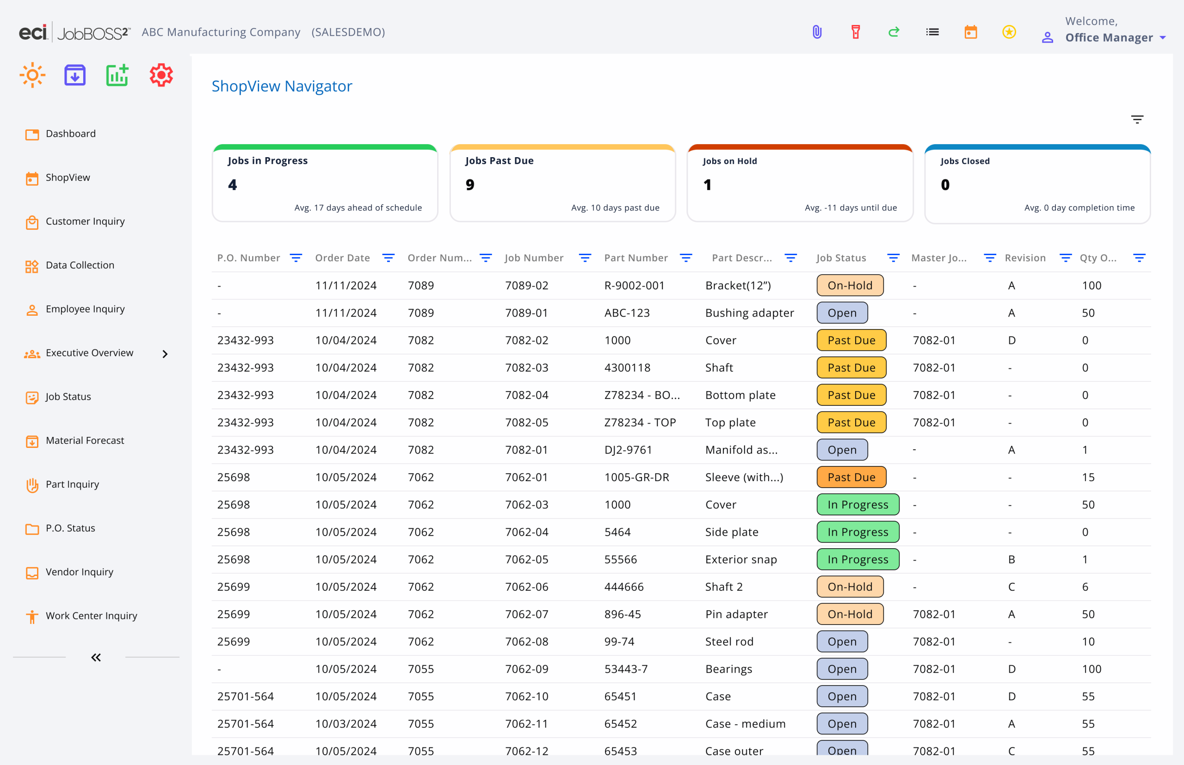Image resolution: width=1184 pixels, height=765 pixels.
Task: Open filter for P.O. Number column
Action: (296, 258)
